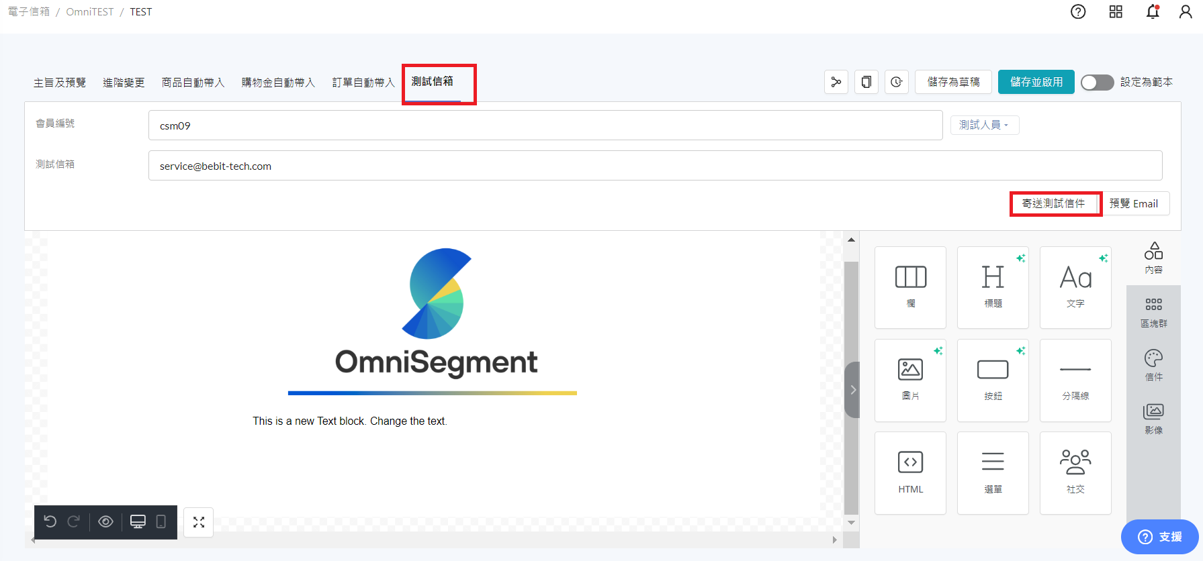This screenshot has height=561, width=1203.
Task: Go to 電子信箱 breadcrumb link
Action: click(x=28, y=11)
